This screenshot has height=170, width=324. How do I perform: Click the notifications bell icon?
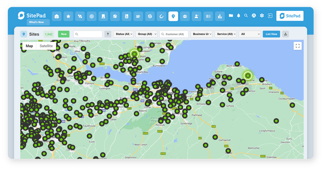pos(239,16)
